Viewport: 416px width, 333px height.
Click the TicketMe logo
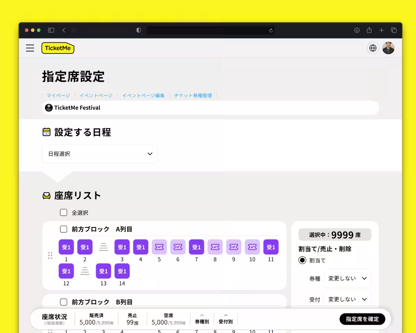pos(58,48)
